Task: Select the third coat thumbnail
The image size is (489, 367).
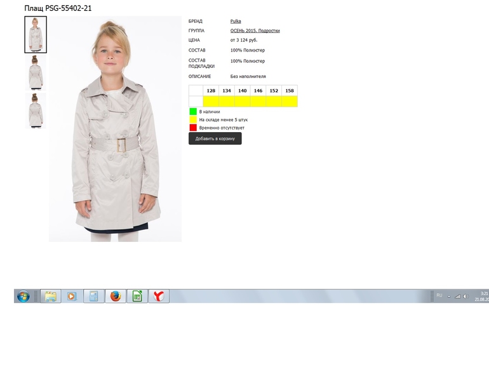Action: (x=36, y=111)
